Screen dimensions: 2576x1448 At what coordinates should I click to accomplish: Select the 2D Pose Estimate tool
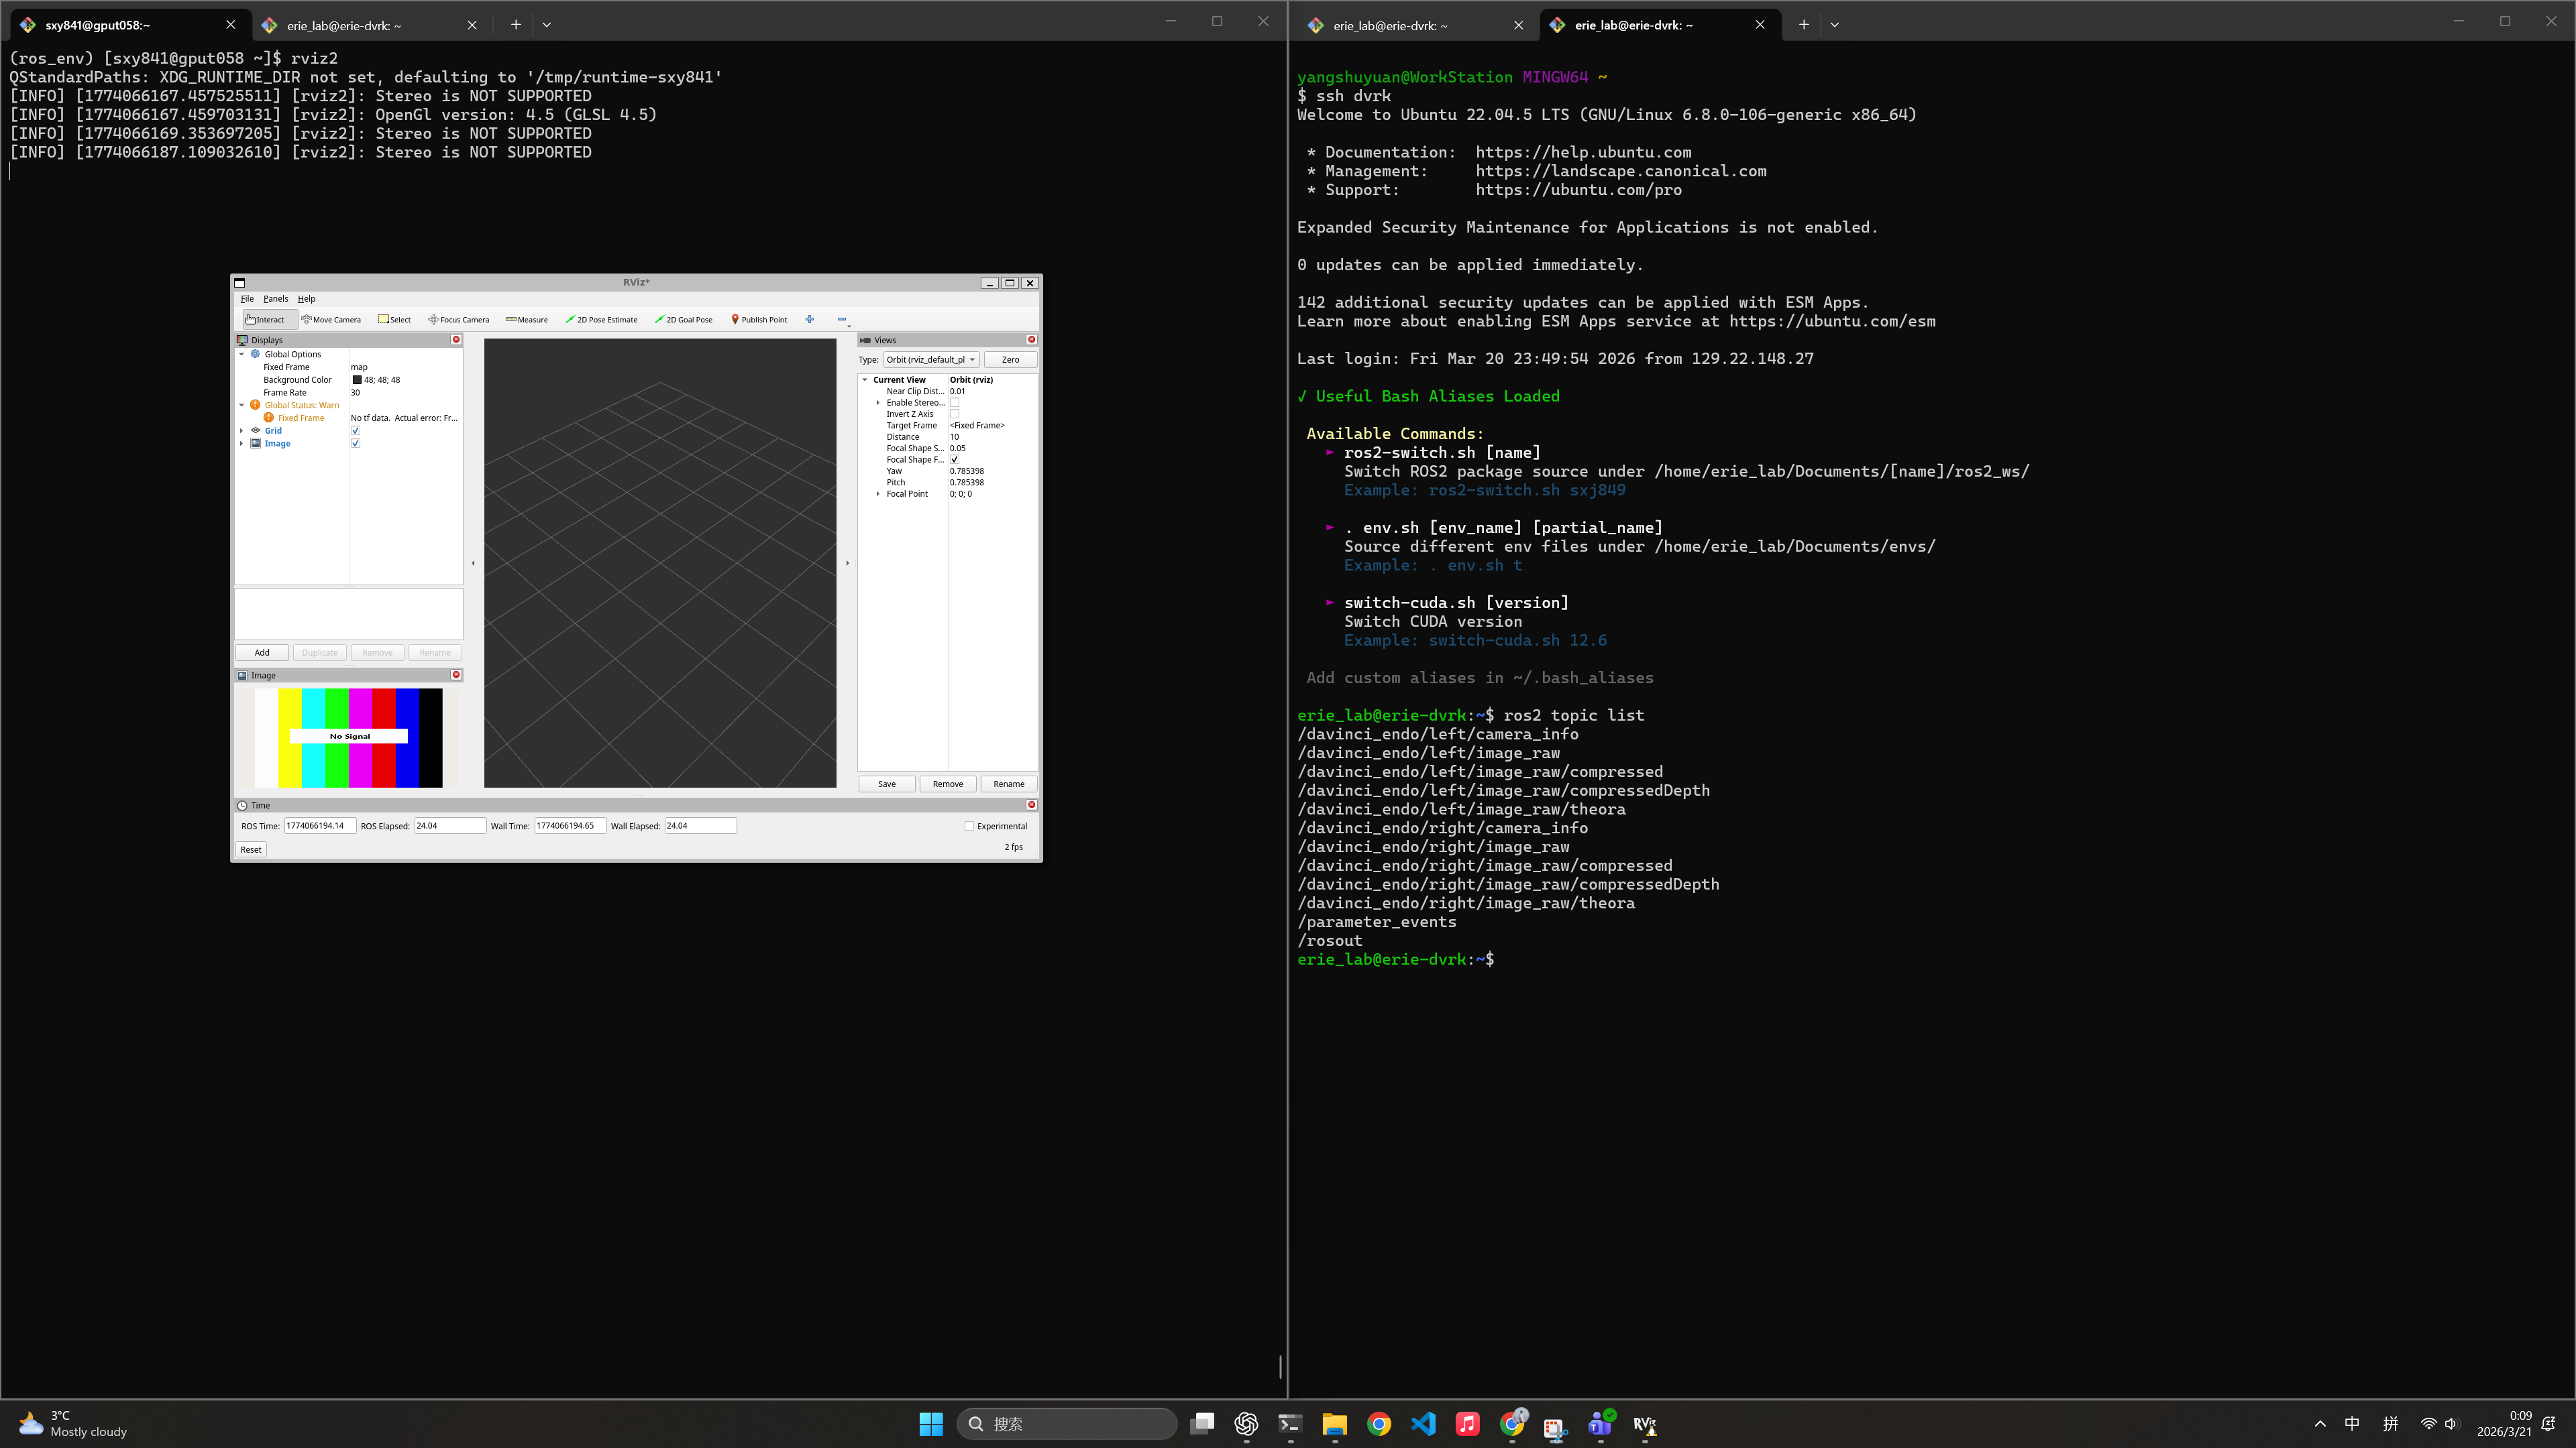(601, 320)
